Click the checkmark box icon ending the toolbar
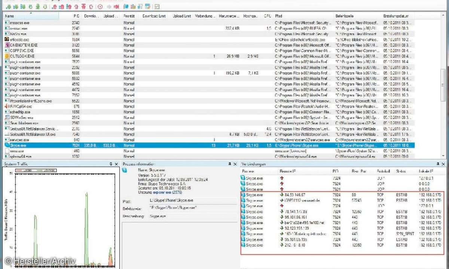The image size is (449, 269). (x=157, y=6)
